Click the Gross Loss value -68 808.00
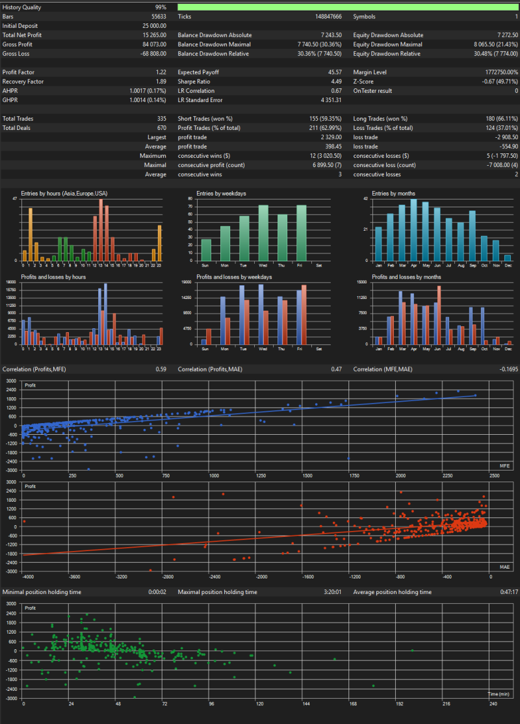The image size is (520, 724). click(x=153, y=53)
